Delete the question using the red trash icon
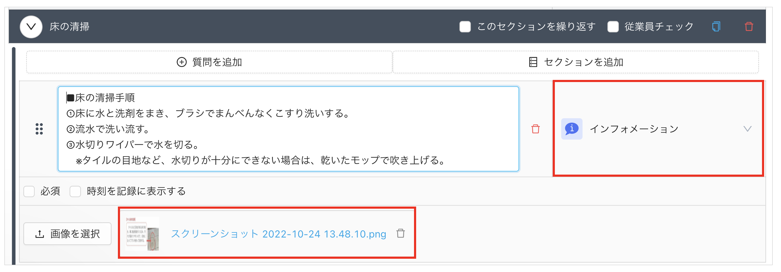Image resolution: width=781 pixels, height=272 pixels. click(536, 129)
